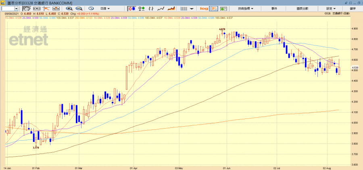Switch to line chart type
363x170 pixels.
pyautogui.click(x=161, y=8)
